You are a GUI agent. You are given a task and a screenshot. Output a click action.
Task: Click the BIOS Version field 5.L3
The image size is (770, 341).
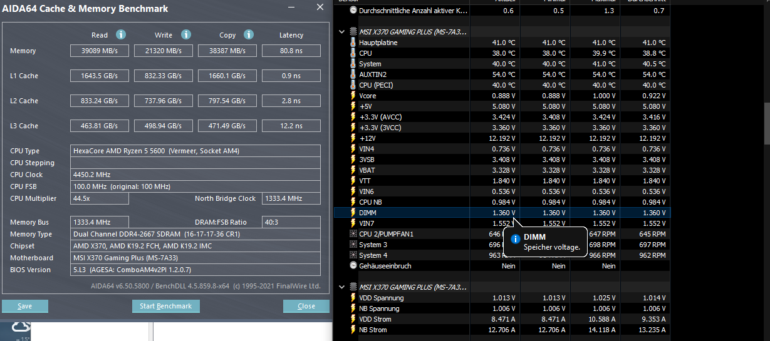click(195, 270)
